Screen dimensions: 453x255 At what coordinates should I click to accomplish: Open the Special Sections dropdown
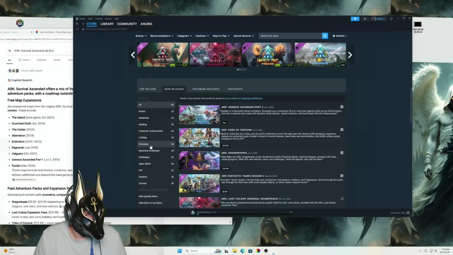tap(243, 36)
